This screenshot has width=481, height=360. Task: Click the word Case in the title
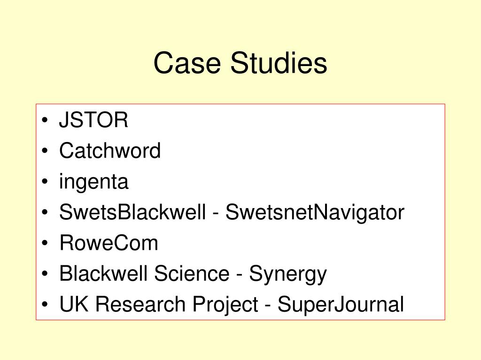coord(187,63)
